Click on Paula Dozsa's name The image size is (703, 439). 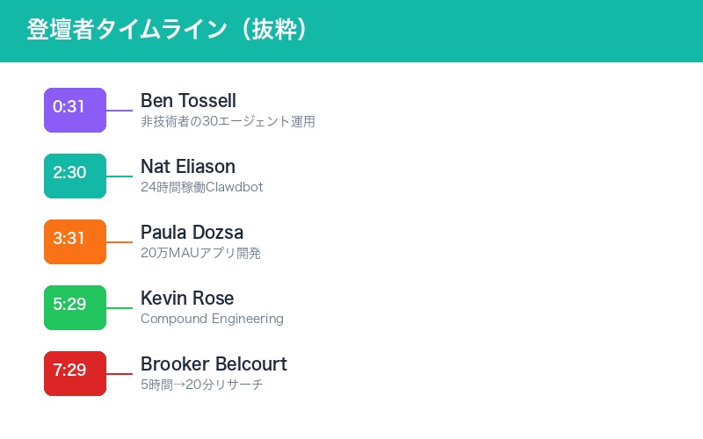[x=192, y=233]
